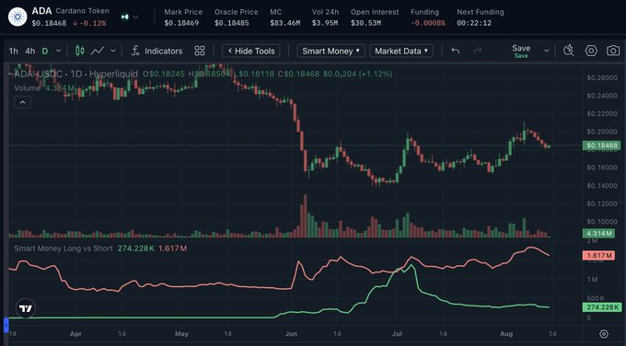Expand the Save options chevron

pos(547,52)
